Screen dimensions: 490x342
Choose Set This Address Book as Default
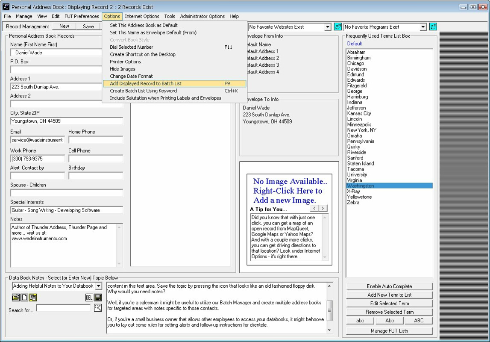pyautogui.click(x=174, y=25)
